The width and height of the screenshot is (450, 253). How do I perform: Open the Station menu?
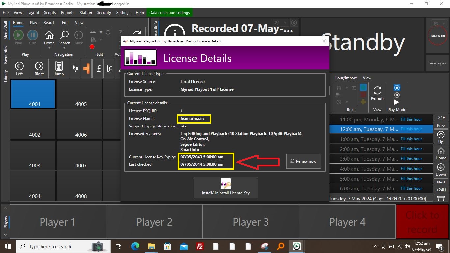[86, 13]
